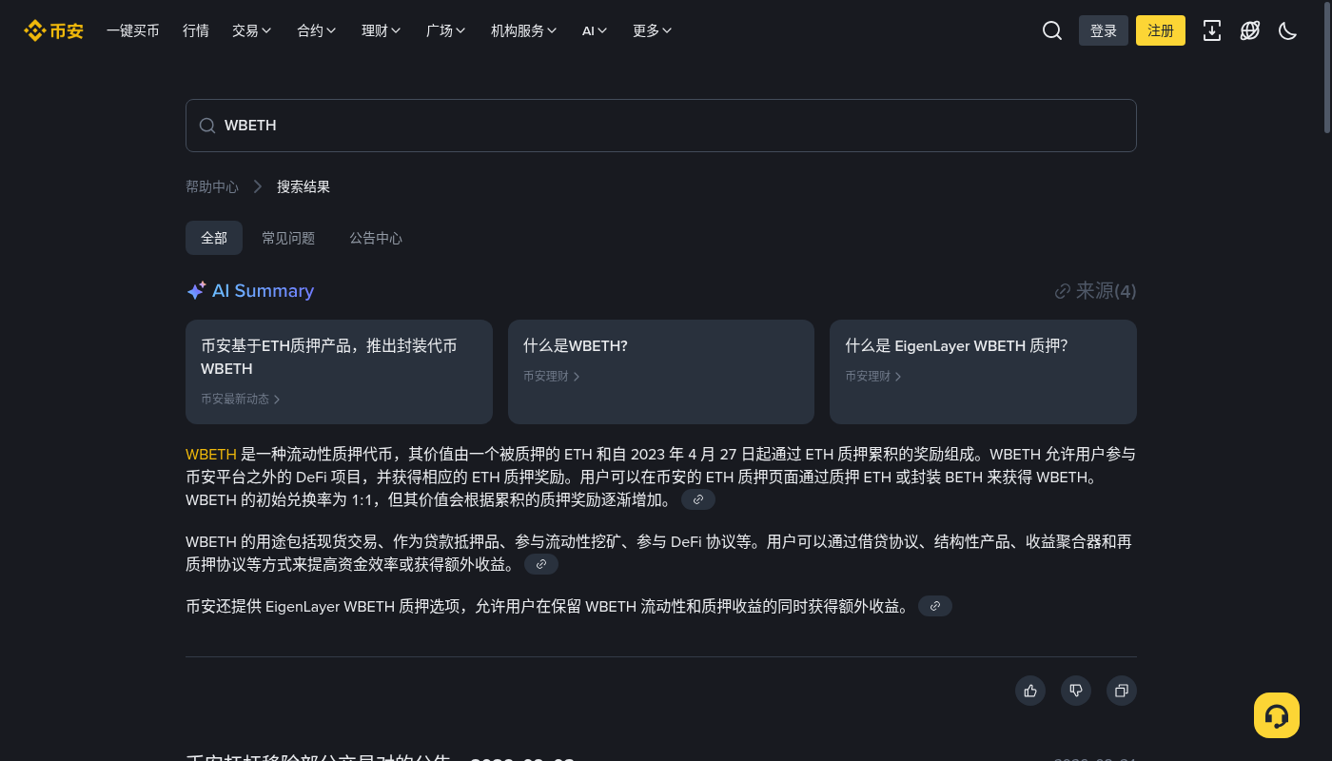
Task: Open the language globe icon
Action: 1250,30
